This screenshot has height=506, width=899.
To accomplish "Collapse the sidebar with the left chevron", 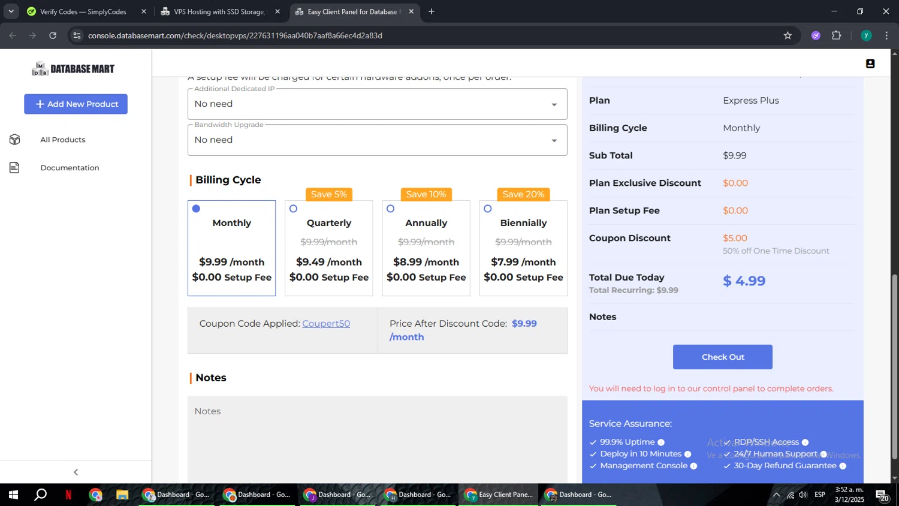I will click(76, 472).
